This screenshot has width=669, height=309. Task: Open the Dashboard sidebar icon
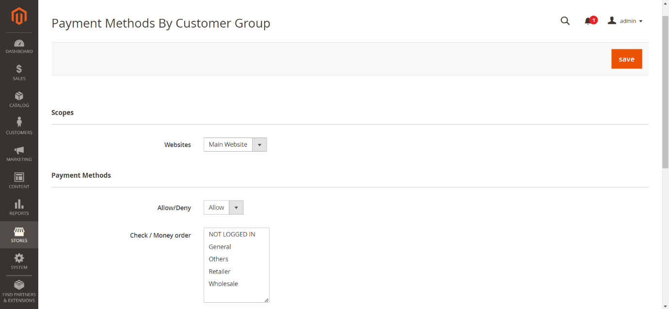click(x=19, y=46)
